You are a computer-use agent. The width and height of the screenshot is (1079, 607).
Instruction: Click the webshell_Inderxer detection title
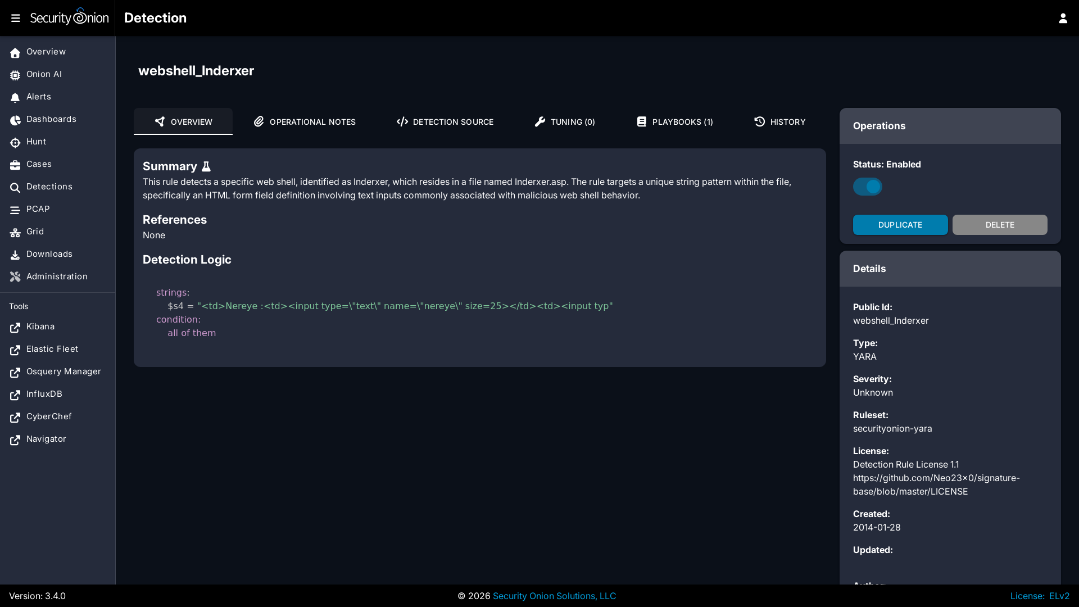pos(196,71)
